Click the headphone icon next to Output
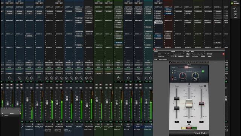 (x=205, y=86)
